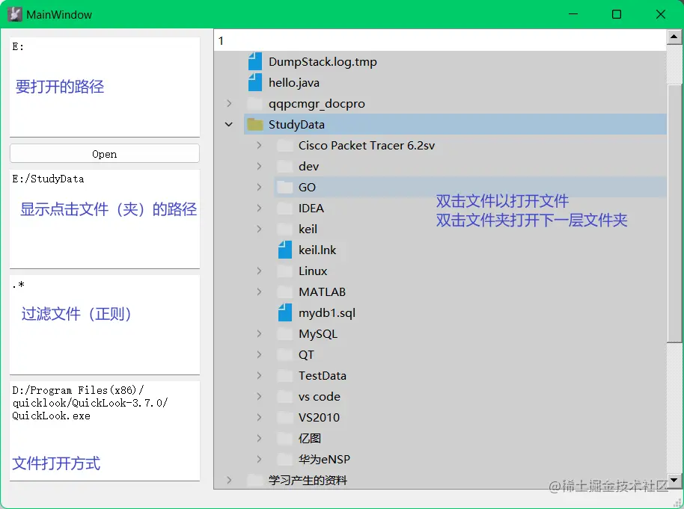Click the vs code folder icon
Screen dimensions: 684x509
(x=285, y=397)
